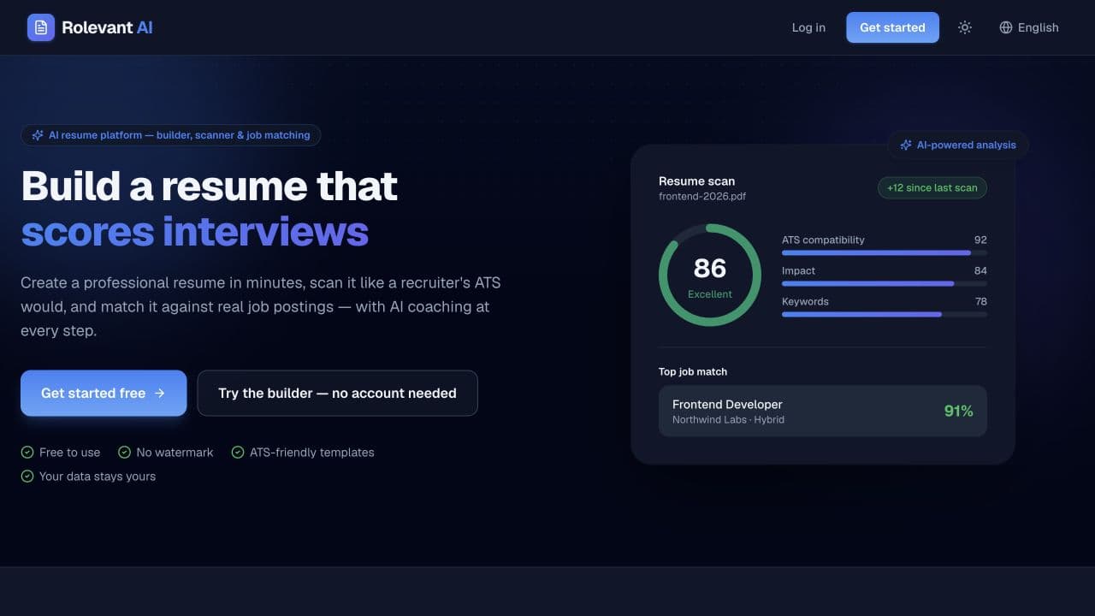Click the Resume scan heading
1095x616 pixels.
pyautogui.click(x=696, y=181)
